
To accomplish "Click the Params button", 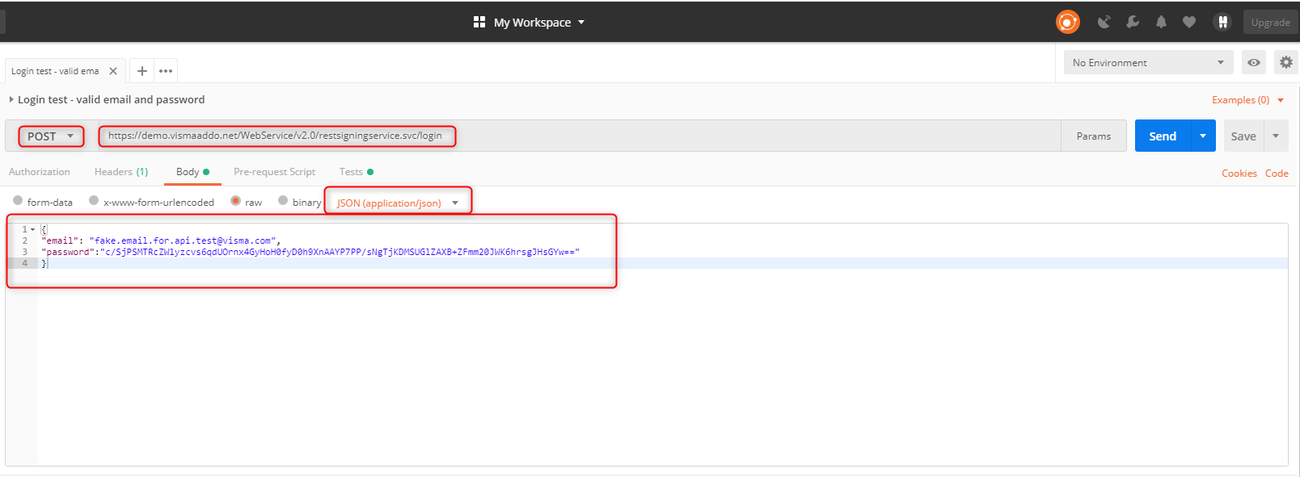I will coord(1094,136).
